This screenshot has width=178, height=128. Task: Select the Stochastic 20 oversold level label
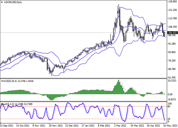[169, 119]
